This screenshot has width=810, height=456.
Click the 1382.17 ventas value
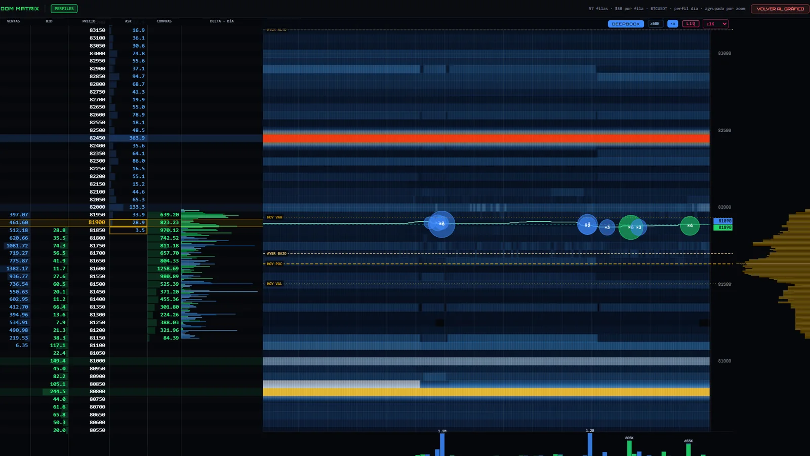point(17,269)
